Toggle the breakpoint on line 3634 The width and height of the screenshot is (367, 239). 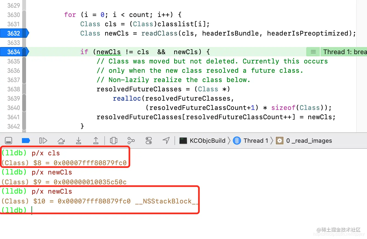(x=14, y=52)
